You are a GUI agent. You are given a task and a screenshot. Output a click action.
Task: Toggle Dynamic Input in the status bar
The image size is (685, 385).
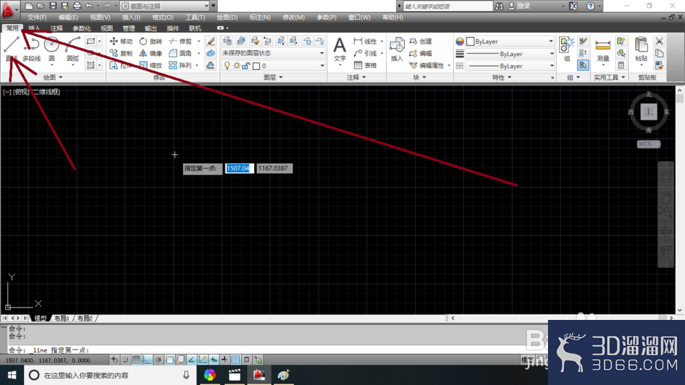pos(214,360)
